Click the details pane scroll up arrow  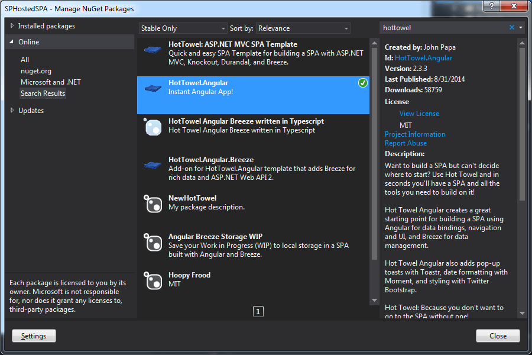[x=522, y=43]
